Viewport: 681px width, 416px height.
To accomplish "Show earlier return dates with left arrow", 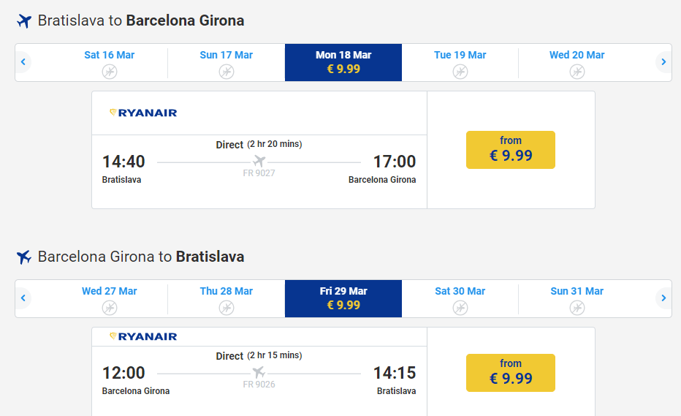I will (23, 298).
